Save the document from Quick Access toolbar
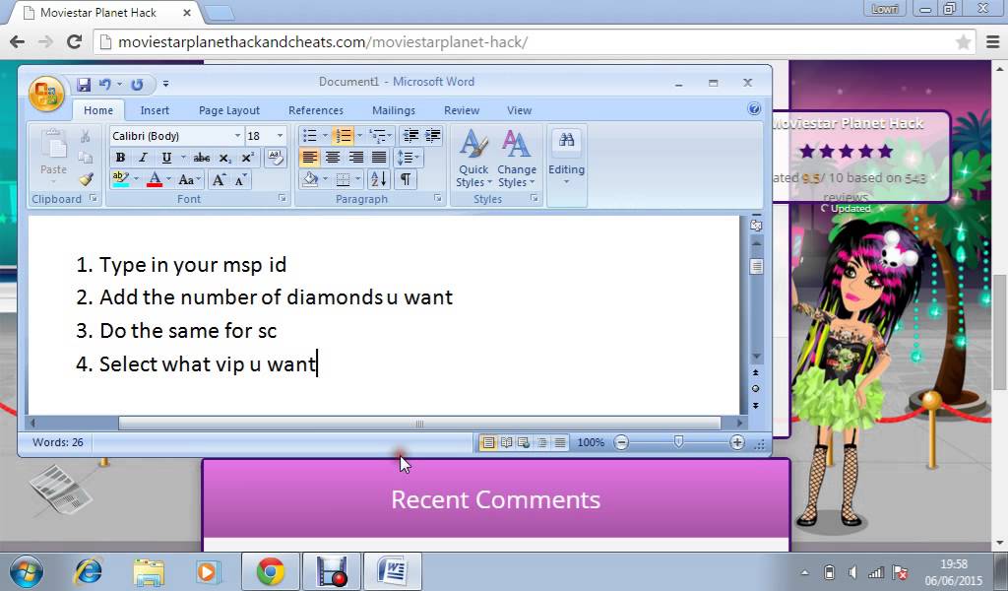The width and height of the screenshot is (1008, 591). [84, 85]
